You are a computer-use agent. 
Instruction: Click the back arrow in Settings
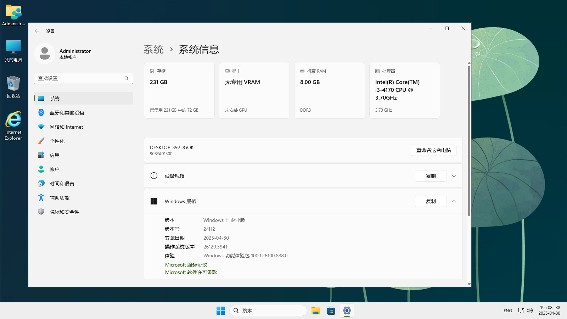(x=37, y=31)
